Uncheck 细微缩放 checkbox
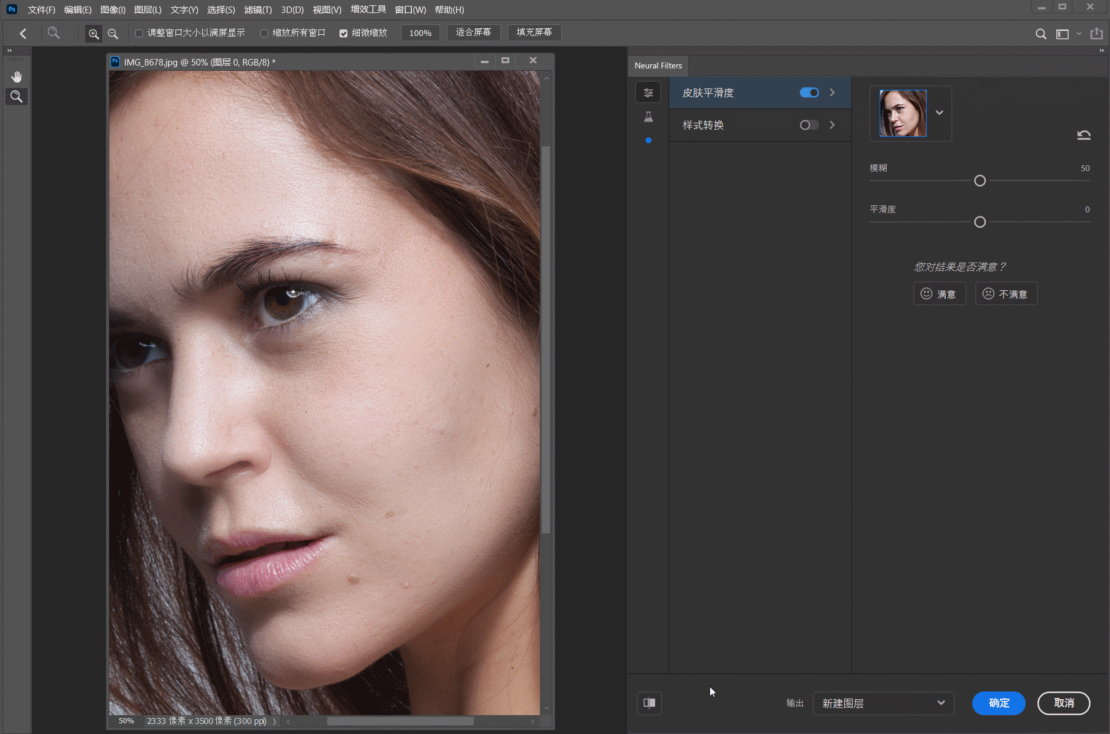The width and height of the screenshot is (1110, 734). point(343,34)
